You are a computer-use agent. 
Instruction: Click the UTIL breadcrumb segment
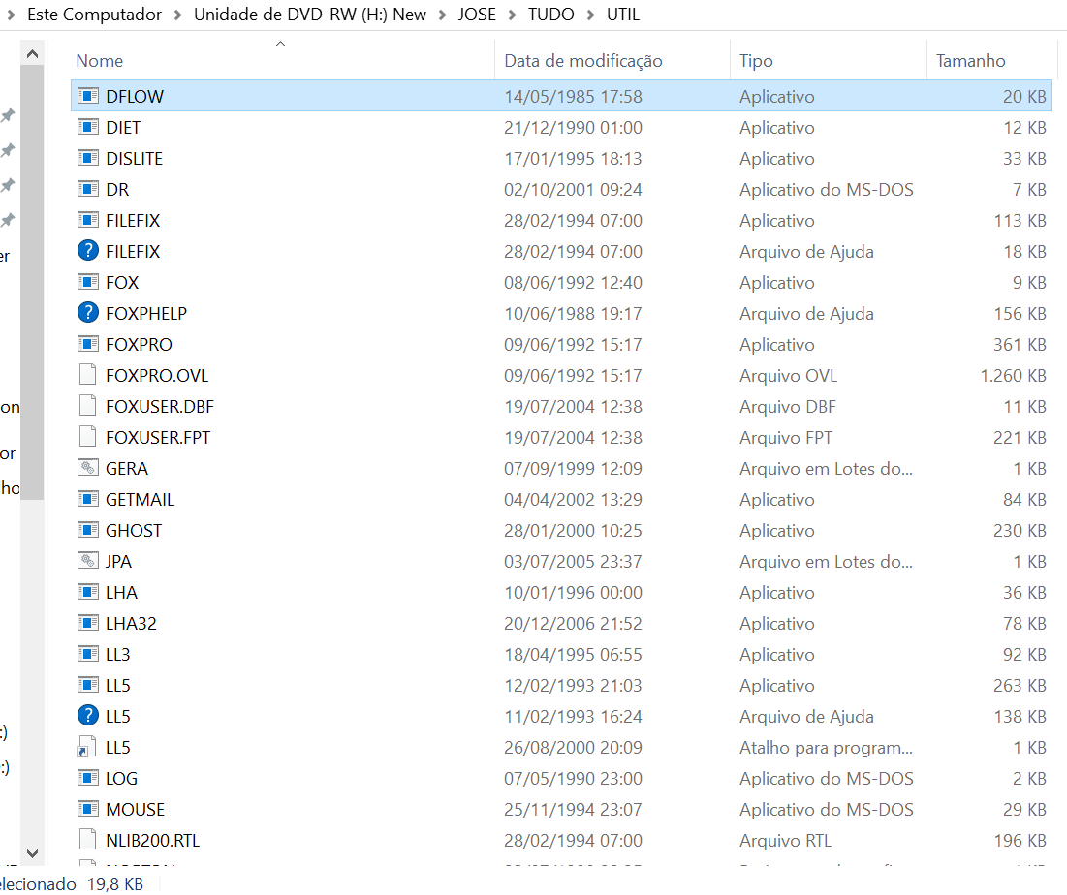[x=623, y=15]
